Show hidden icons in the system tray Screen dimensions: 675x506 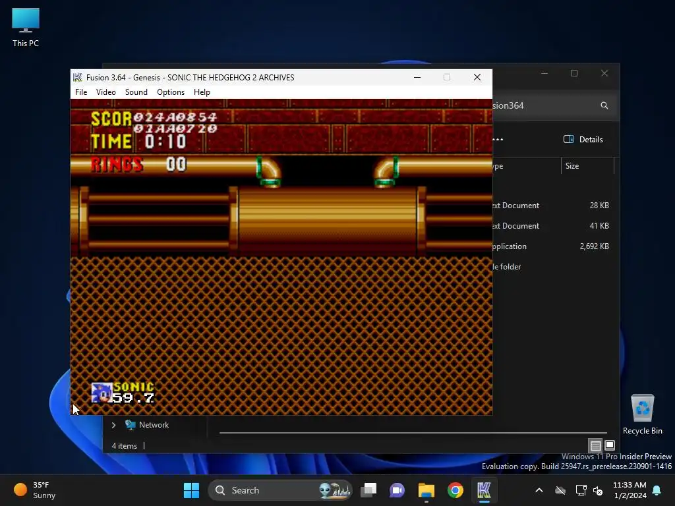coord(539,490)
